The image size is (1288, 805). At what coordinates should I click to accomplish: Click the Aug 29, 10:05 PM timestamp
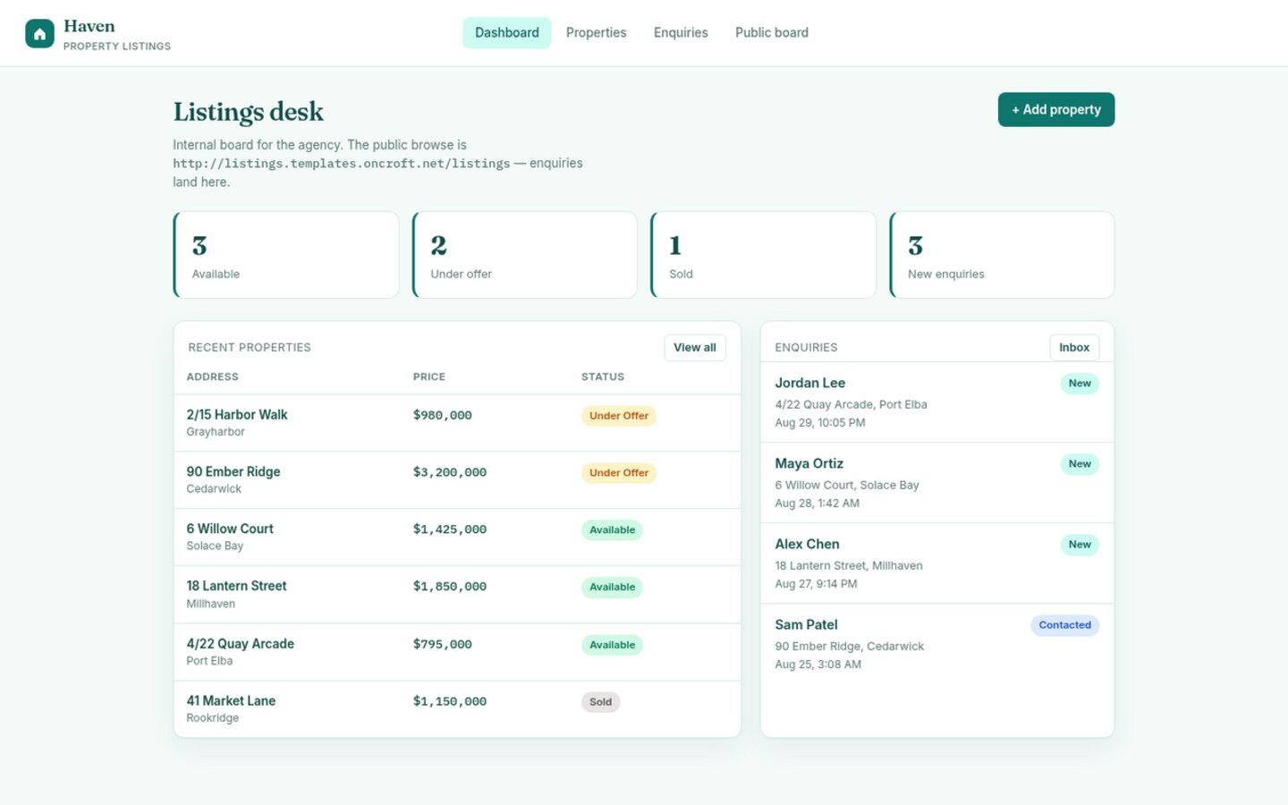click(820, 423)
